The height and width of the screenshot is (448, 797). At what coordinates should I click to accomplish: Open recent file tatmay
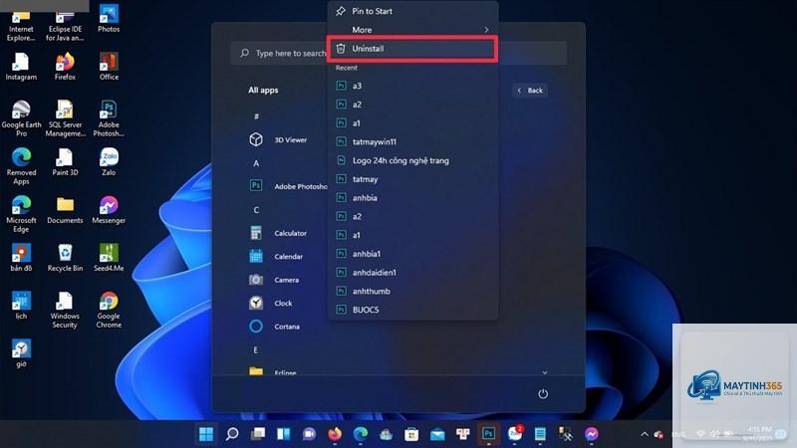[x=412, y=179]
